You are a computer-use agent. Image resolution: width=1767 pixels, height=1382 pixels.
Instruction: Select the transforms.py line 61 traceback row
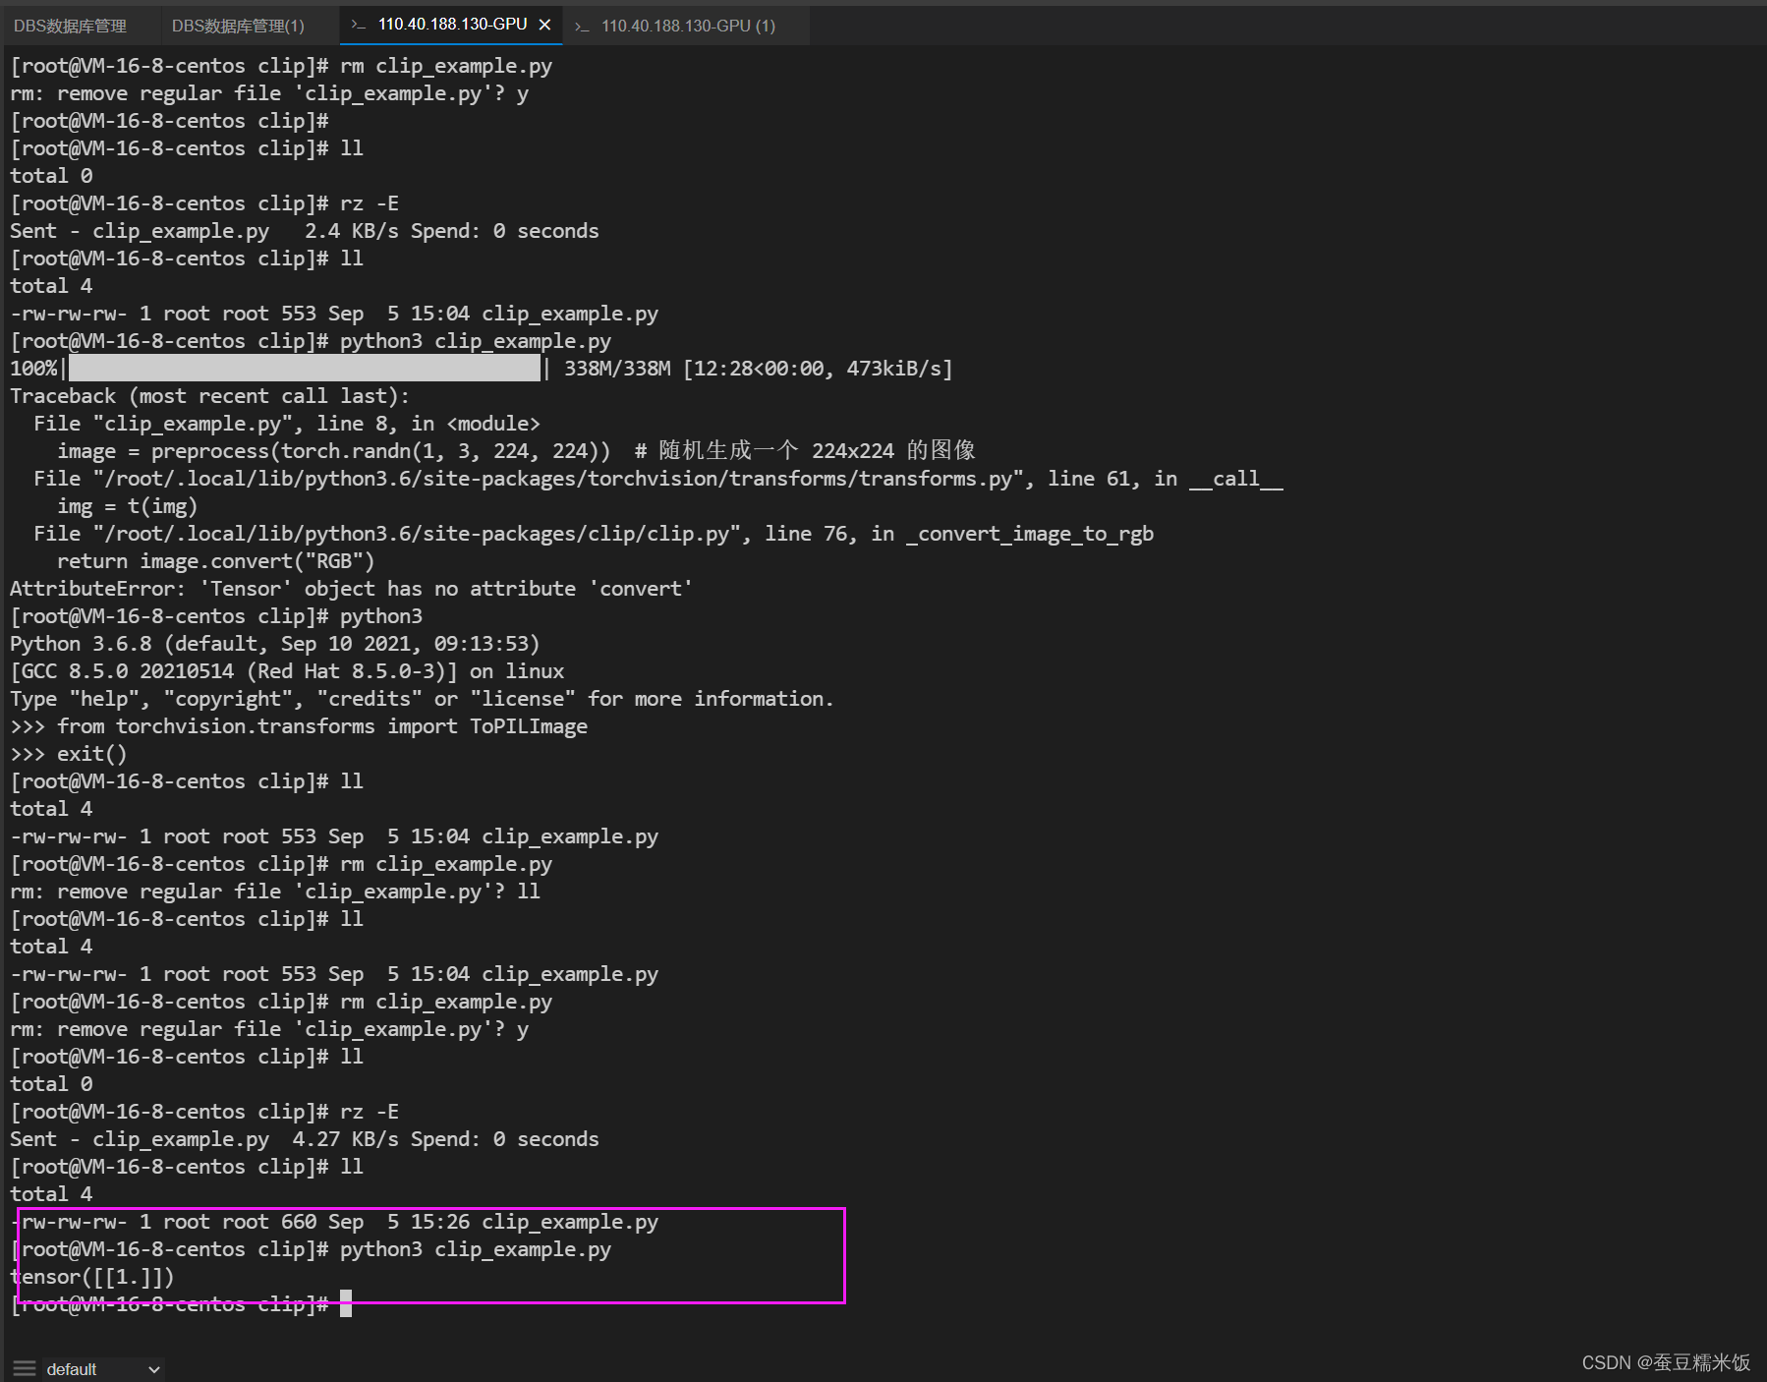[x=657, y=479]
